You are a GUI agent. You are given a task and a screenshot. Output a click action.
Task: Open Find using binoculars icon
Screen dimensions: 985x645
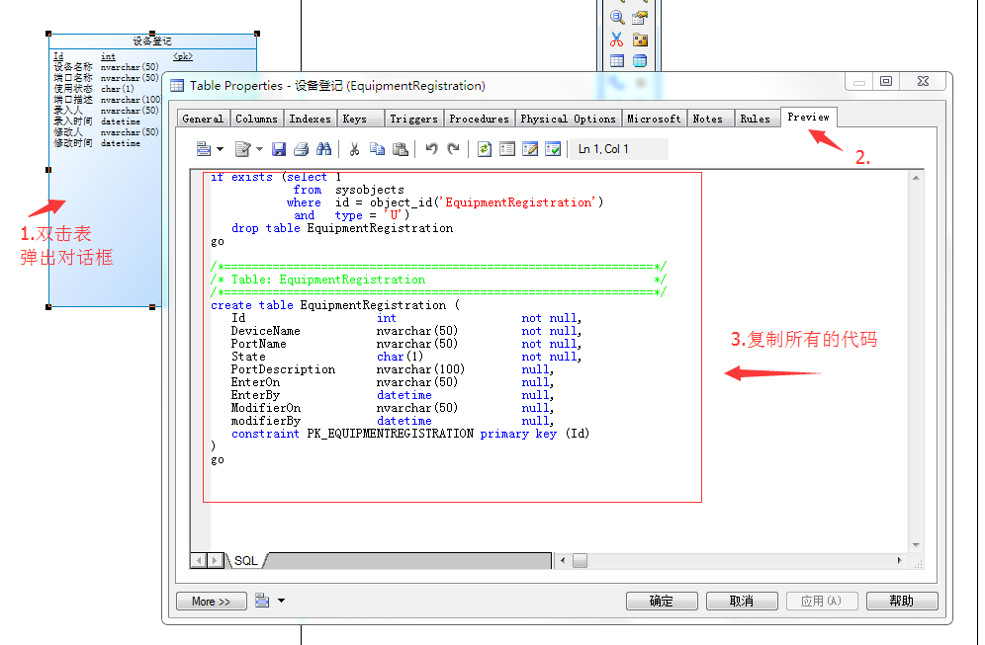tap(324, 149)
